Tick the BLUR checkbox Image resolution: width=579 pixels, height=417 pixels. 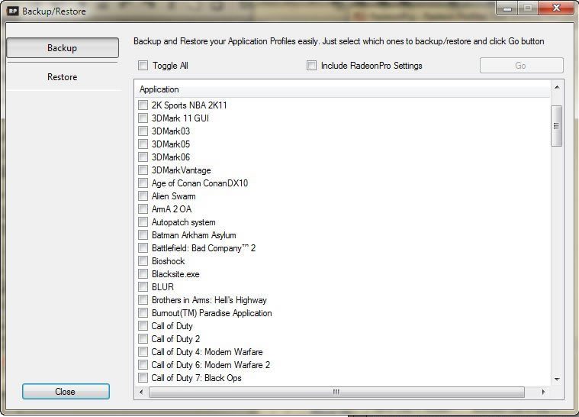point(143,287)
